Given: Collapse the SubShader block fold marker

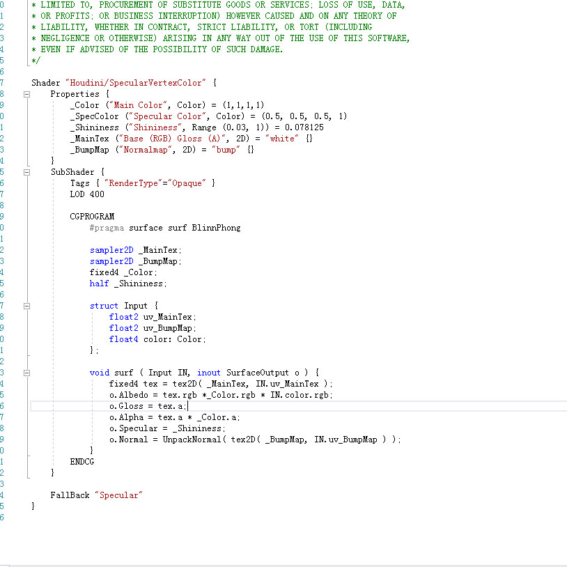Looking at the screenshot, I should [x=26, y=173].
